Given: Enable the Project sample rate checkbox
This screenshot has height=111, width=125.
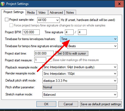Looking at the screenshot, I should coord(7,20).
